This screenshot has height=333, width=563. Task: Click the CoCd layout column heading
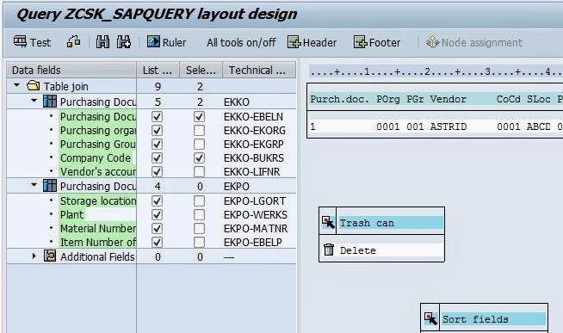[508, 99]
